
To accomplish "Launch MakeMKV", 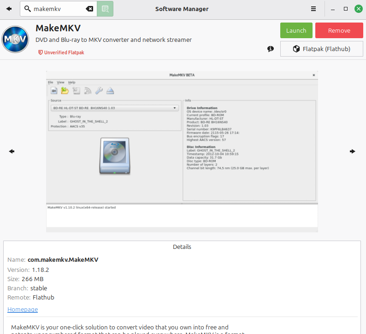I will (x=296, y=30).
